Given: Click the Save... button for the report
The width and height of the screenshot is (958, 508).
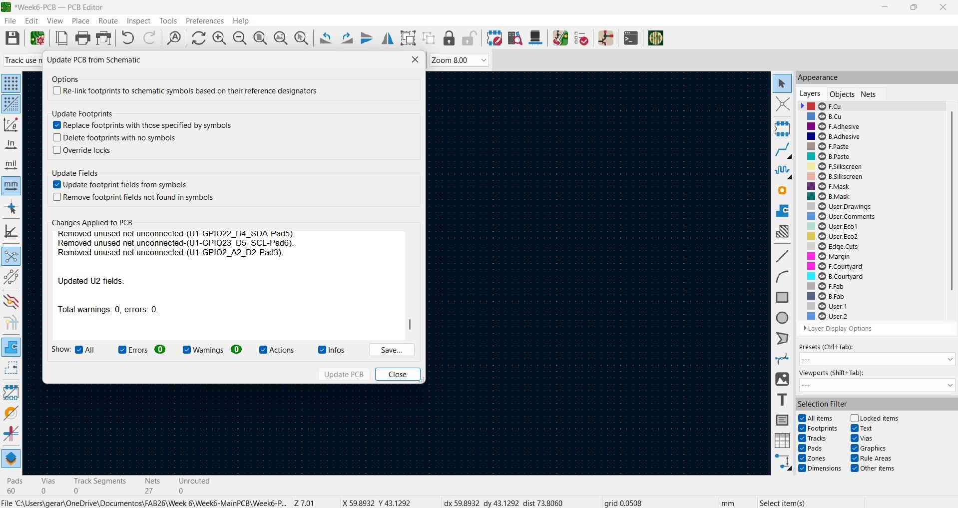Looking at the screenshot, I should [392, 350].
